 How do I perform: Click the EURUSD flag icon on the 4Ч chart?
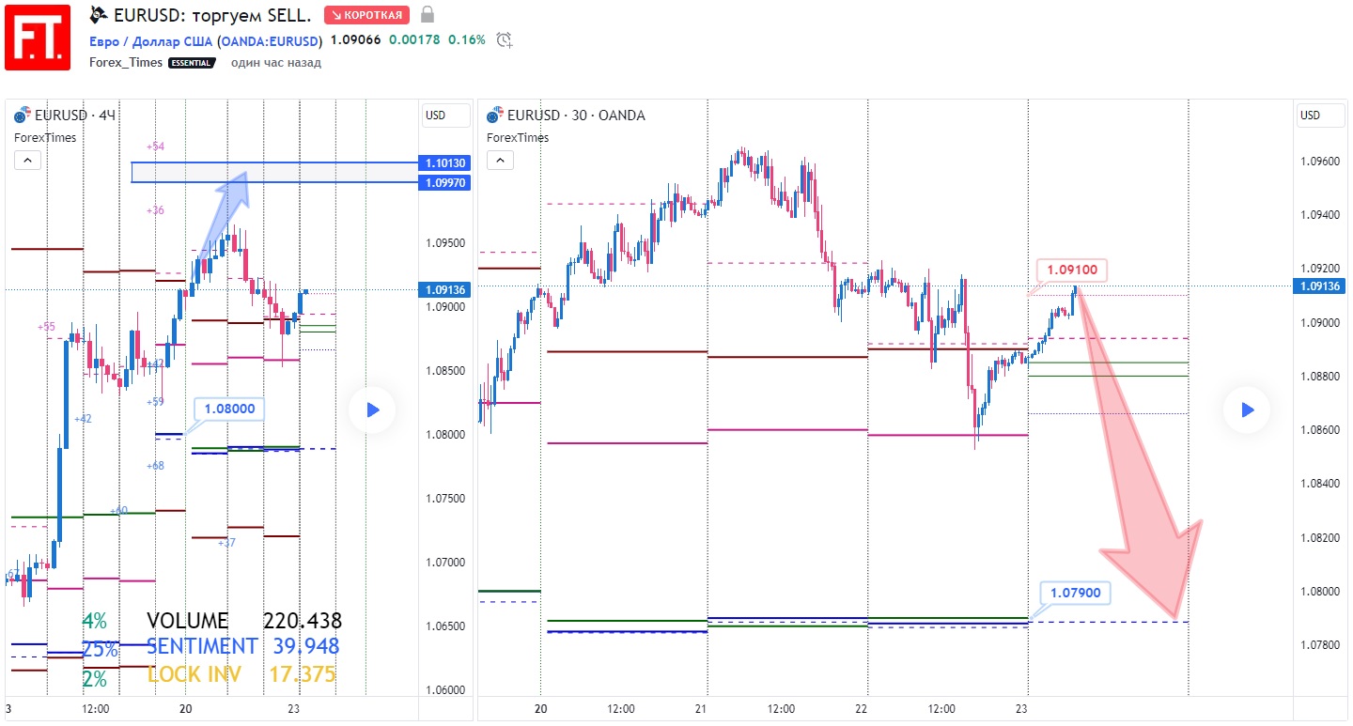(23, 116)
